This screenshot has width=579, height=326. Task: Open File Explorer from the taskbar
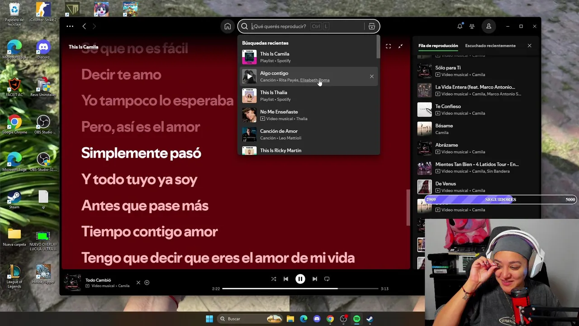click(290, 319)
